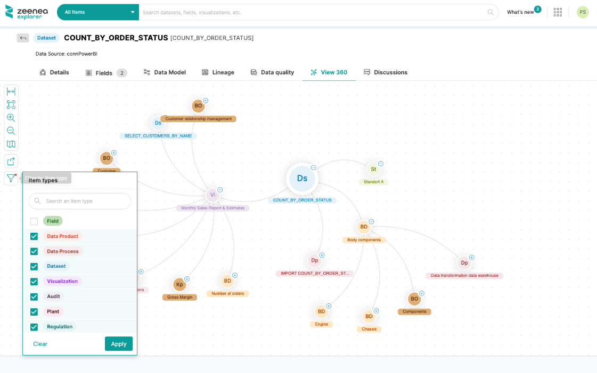Switch to the Lineage tab
The height and width of the screenshot is (373, 597).
point(218,72)
